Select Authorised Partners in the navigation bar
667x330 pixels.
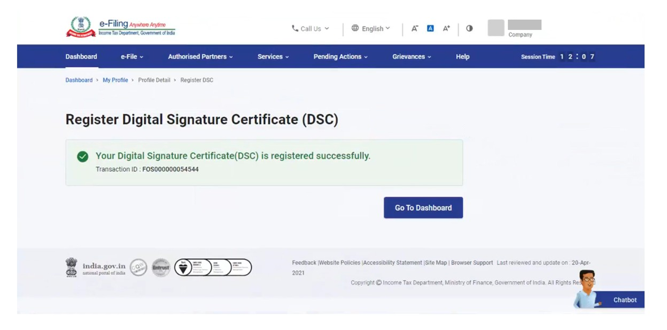coord(197,56)
